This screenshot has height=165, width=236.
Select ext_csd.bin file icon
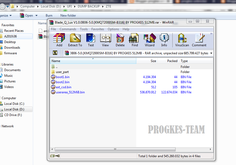53,87
